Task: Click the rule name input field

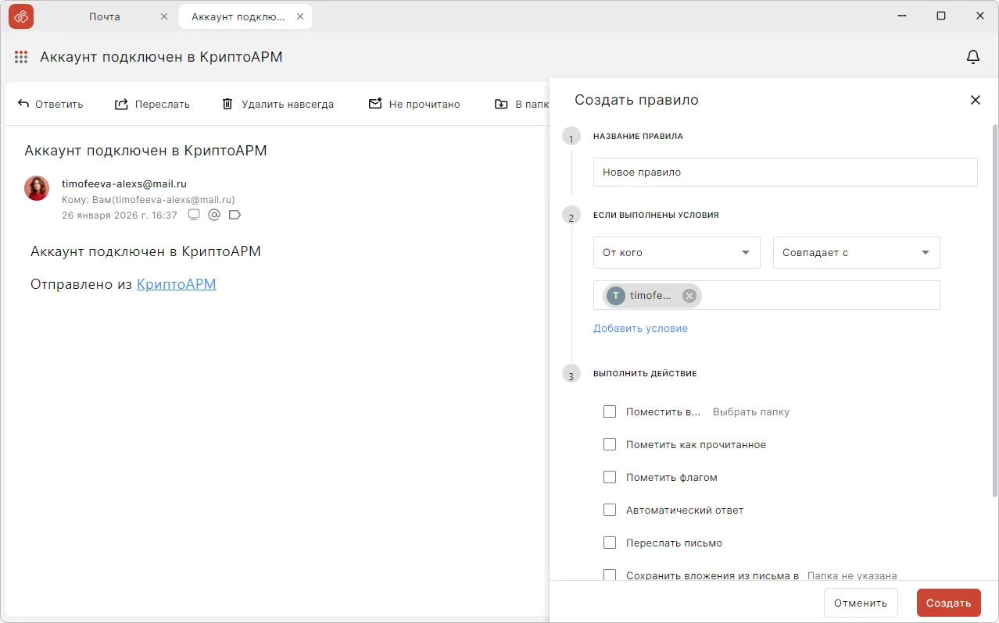Action: click(785, 173)
